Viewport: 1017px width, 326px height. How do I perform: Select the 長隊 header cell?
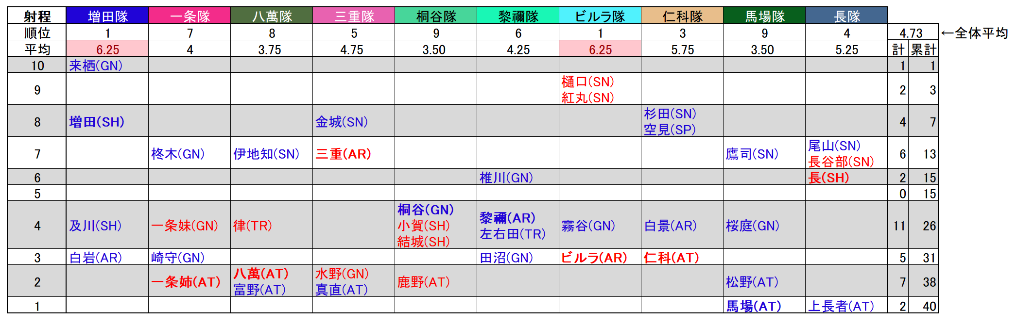[x=846, y=16]
